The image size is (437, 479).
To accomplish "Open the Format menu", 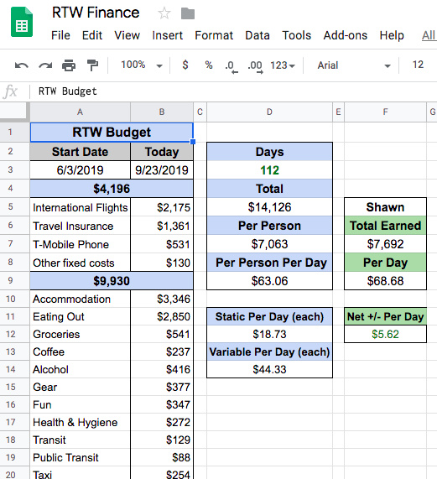I will [x=214, y=35].
